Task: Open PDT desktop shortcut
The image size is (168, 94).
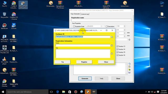Action: click(x=162, y=4)
